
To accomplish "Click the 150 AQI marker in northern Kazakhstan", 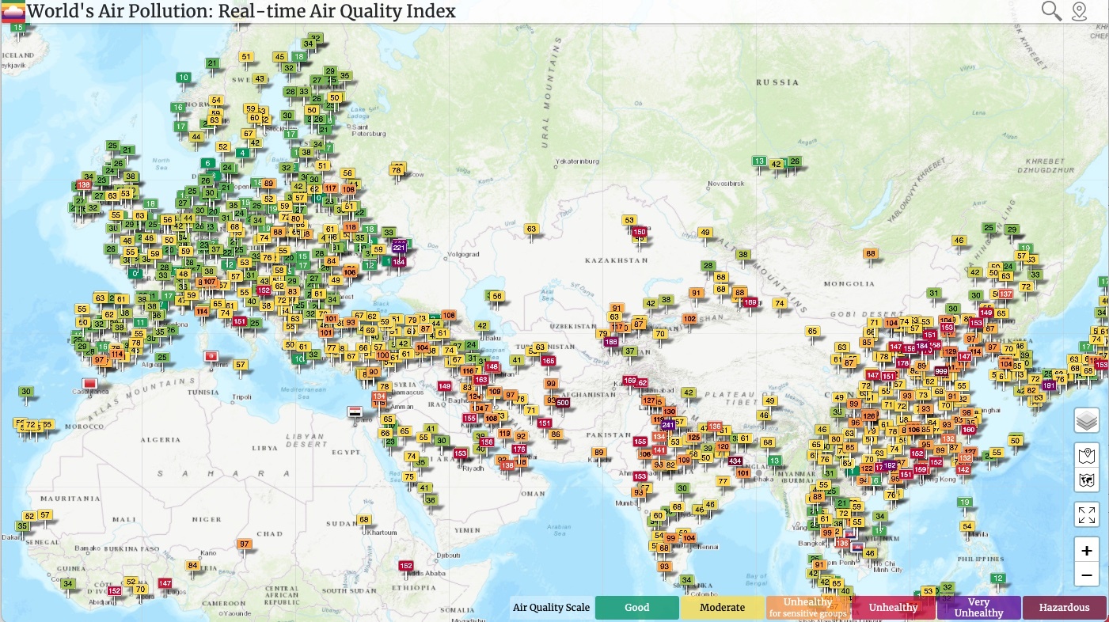I will (x=640, y=232).
